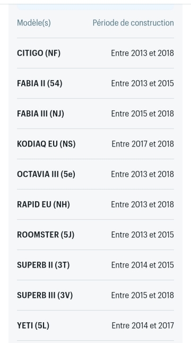Click the 'Entre 2013 et 2015' period for Roomster
The image size is (191, 343).
pos(143,235)
